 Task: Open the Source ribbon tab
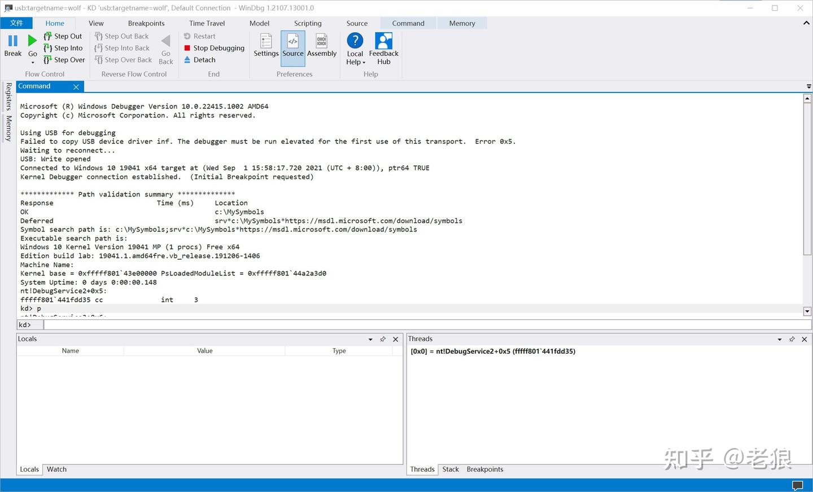click(357, 23)
